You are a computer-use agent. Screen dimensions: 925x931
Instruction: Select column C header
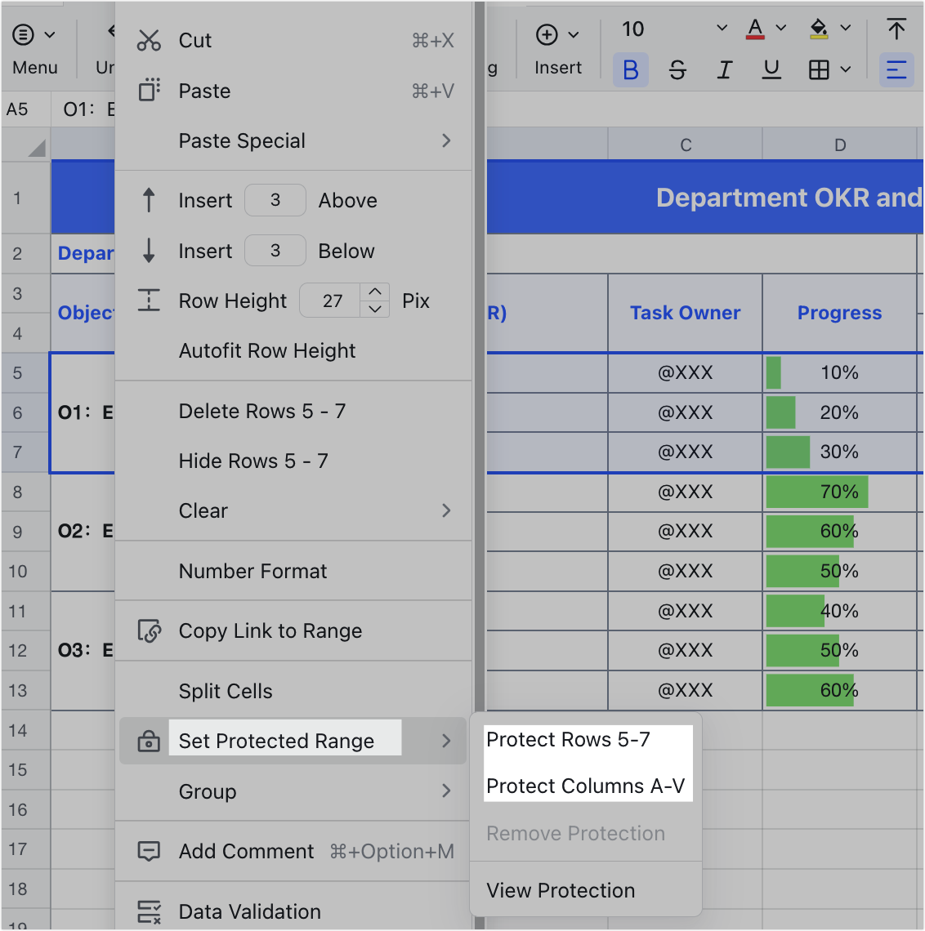point(685,145)
